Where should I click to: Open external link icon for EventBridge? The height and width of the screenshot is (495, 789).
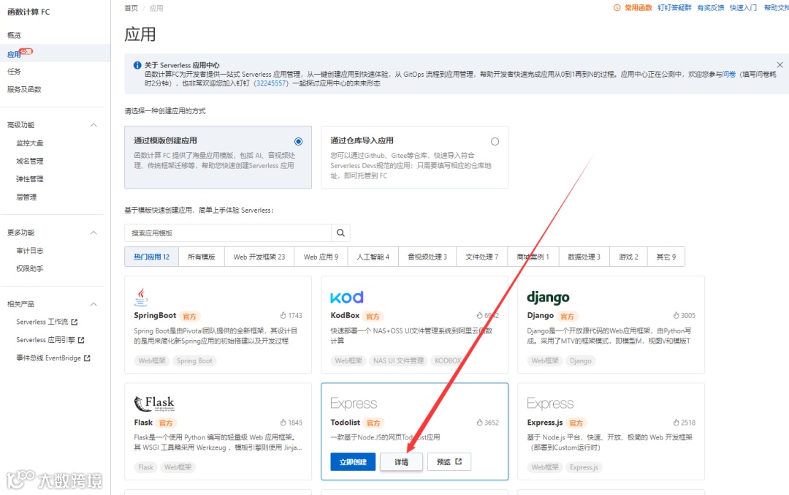[87, 358]
